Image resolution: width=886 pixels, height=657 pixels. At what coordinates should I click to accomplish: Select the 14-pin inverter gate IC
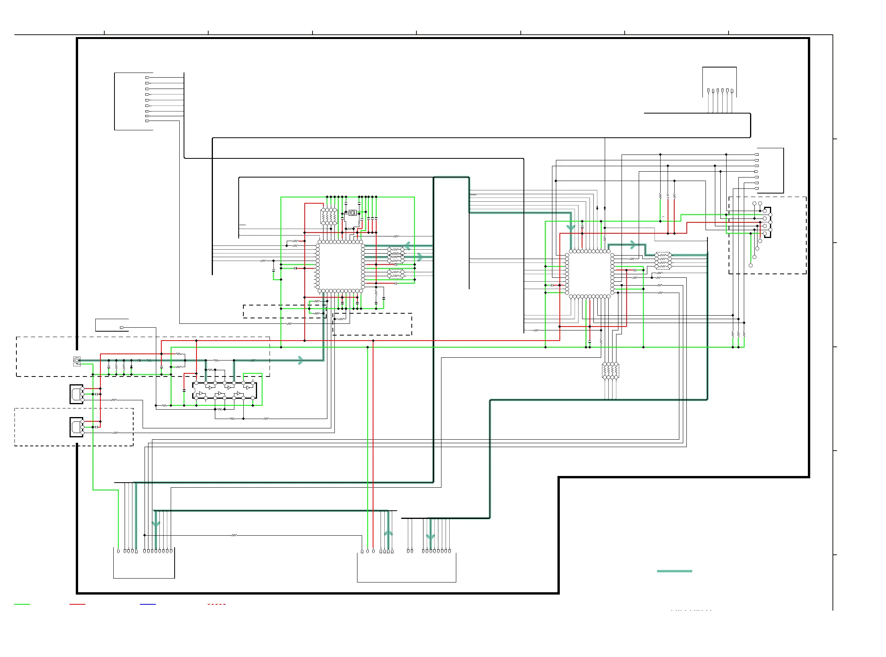(x=225, y=391)
